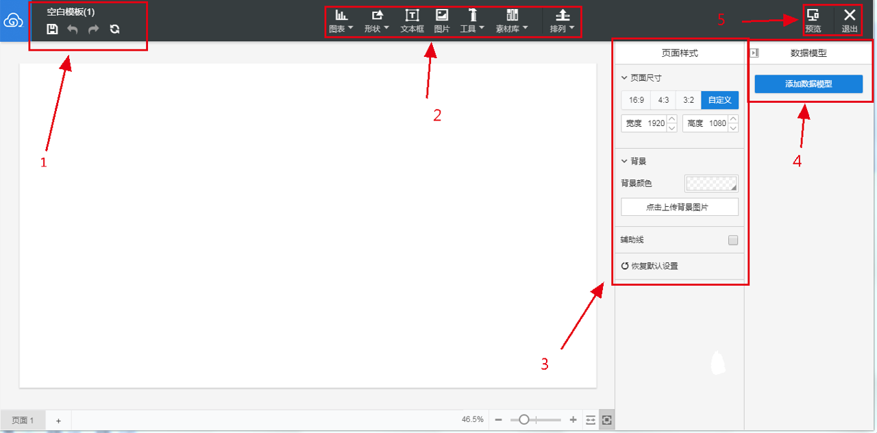Click the 46.5% zoom percentage
The height and width of the screenshot is (433, 877).
473,419
